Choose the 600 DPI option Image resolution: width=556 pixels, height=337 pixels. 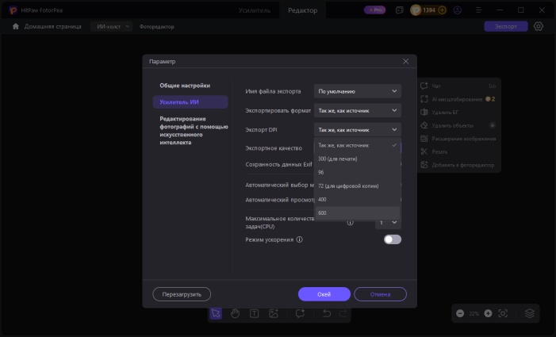tap(358, 213)
